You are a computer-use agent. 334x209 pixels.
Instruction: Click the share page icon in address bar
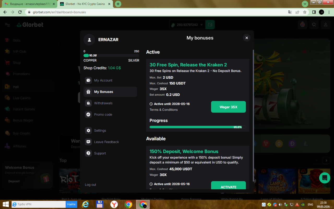coord(297,12)
